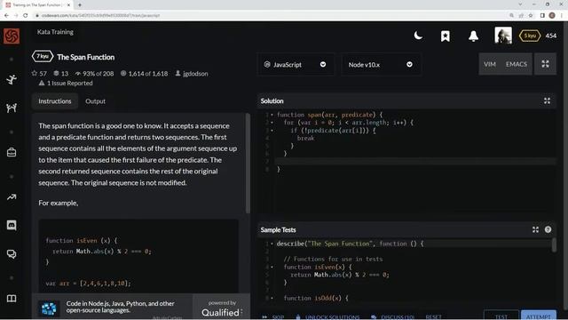
Task: Open the leaderboard trending arrow sidebar icon
Action: coord(12,197)
